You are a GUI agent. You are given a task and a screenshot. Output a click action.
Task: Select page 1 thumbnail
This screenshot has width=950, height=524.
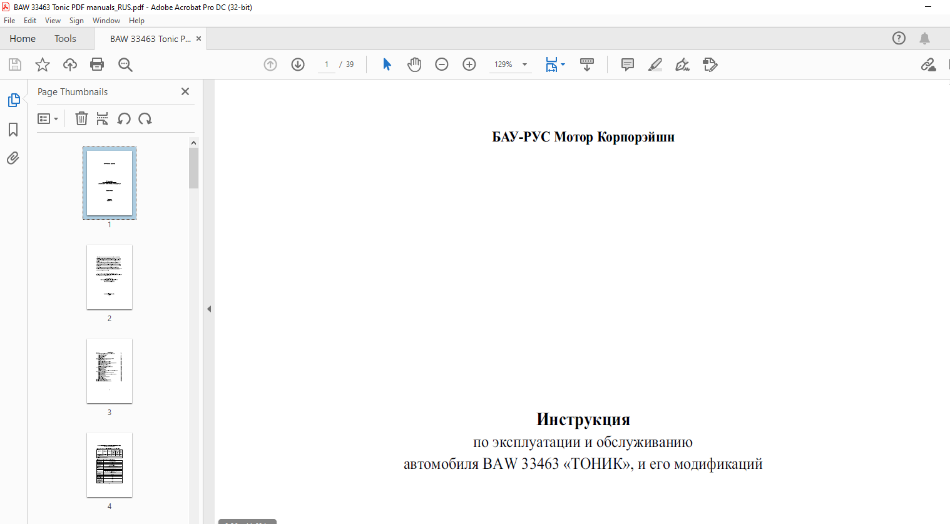[x=110, y=183]
